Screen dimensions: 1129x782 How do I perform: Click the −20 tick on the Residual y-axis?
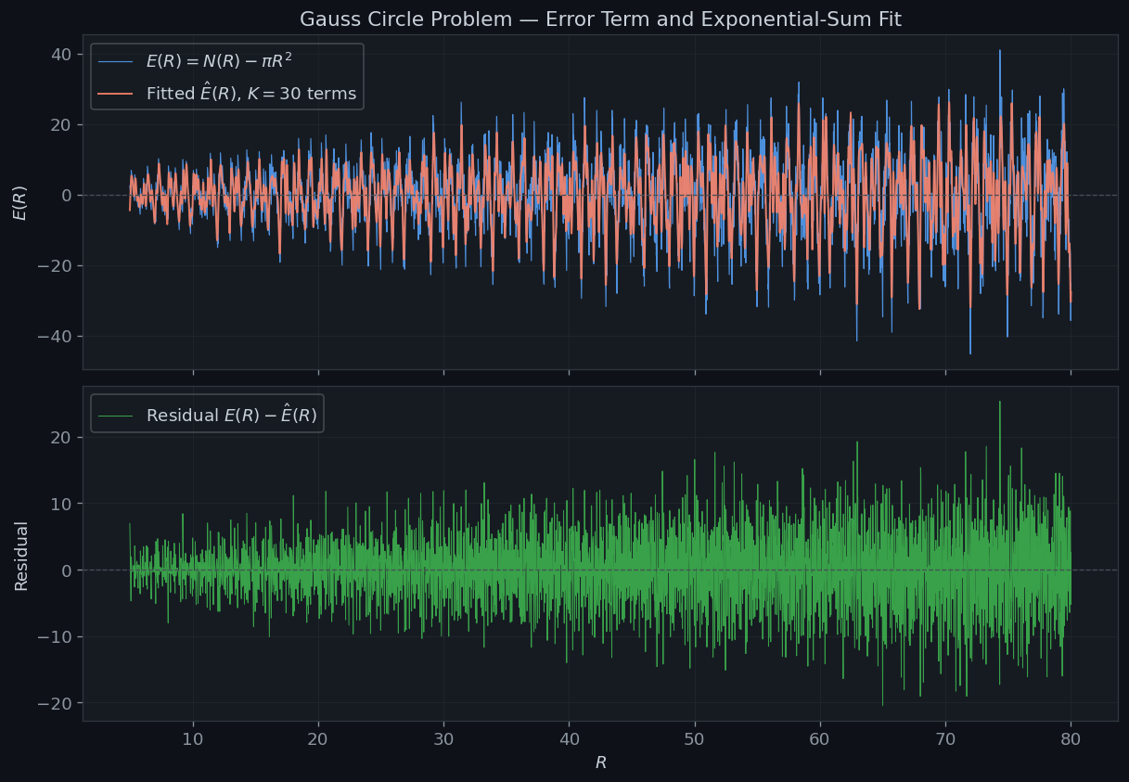click(x=54, y=703)
